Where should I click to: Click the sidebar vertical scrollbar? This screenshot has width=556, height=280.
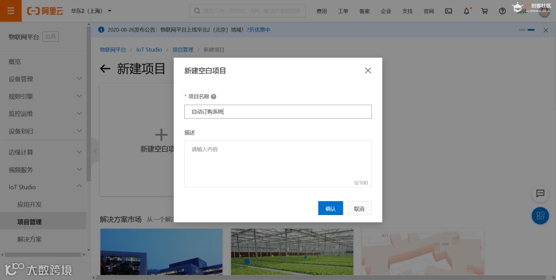click(89, 103)
